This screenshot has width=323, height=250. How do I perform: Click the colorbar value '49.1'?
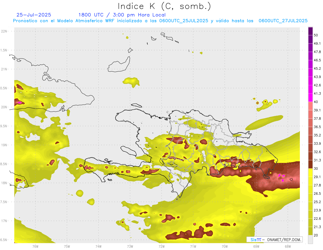[317, 43]
